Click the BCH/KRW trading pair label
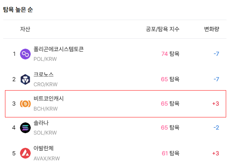 (x=46, y=109)
